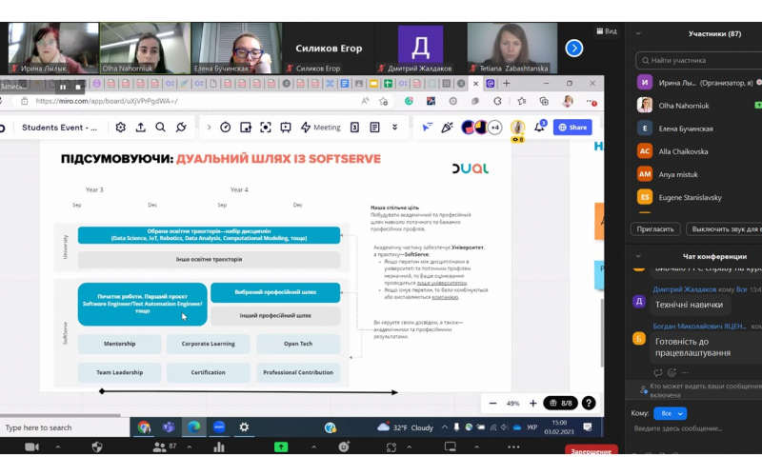The height and width of the screenshot is (476, 762).
Task: Open Zoom whiteboard screen icon
Action: click(451, 446)
